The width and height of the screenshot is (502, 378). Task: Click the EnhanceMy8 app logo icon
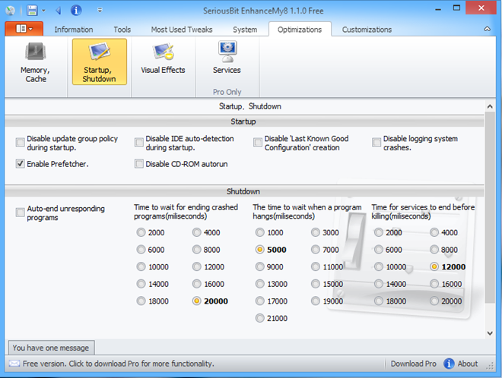(x=10, y=11)
